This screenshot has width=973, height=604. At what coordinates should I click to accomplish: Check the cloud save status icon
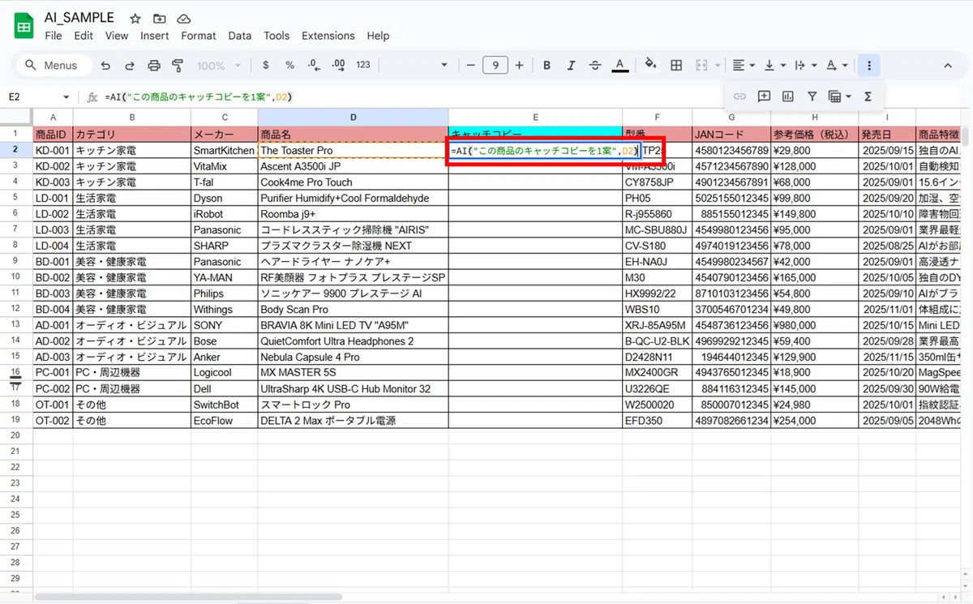point(183,18)
